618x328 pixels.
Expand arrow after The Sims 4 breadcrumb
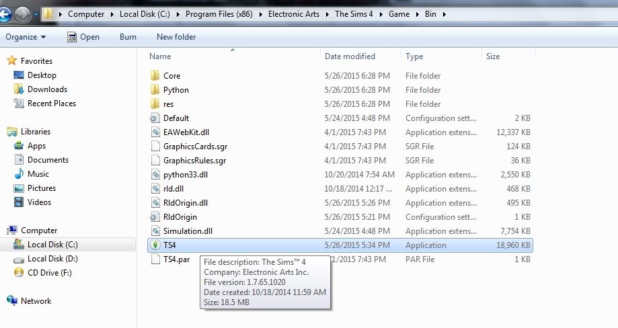click(381, 14)
